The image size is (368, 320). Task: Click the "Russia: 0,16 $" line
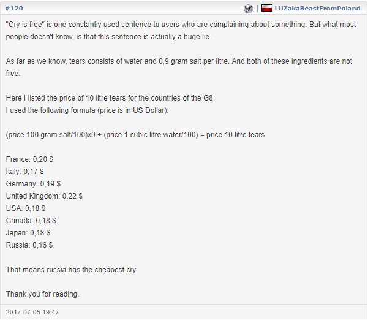(x=29, y=245)
